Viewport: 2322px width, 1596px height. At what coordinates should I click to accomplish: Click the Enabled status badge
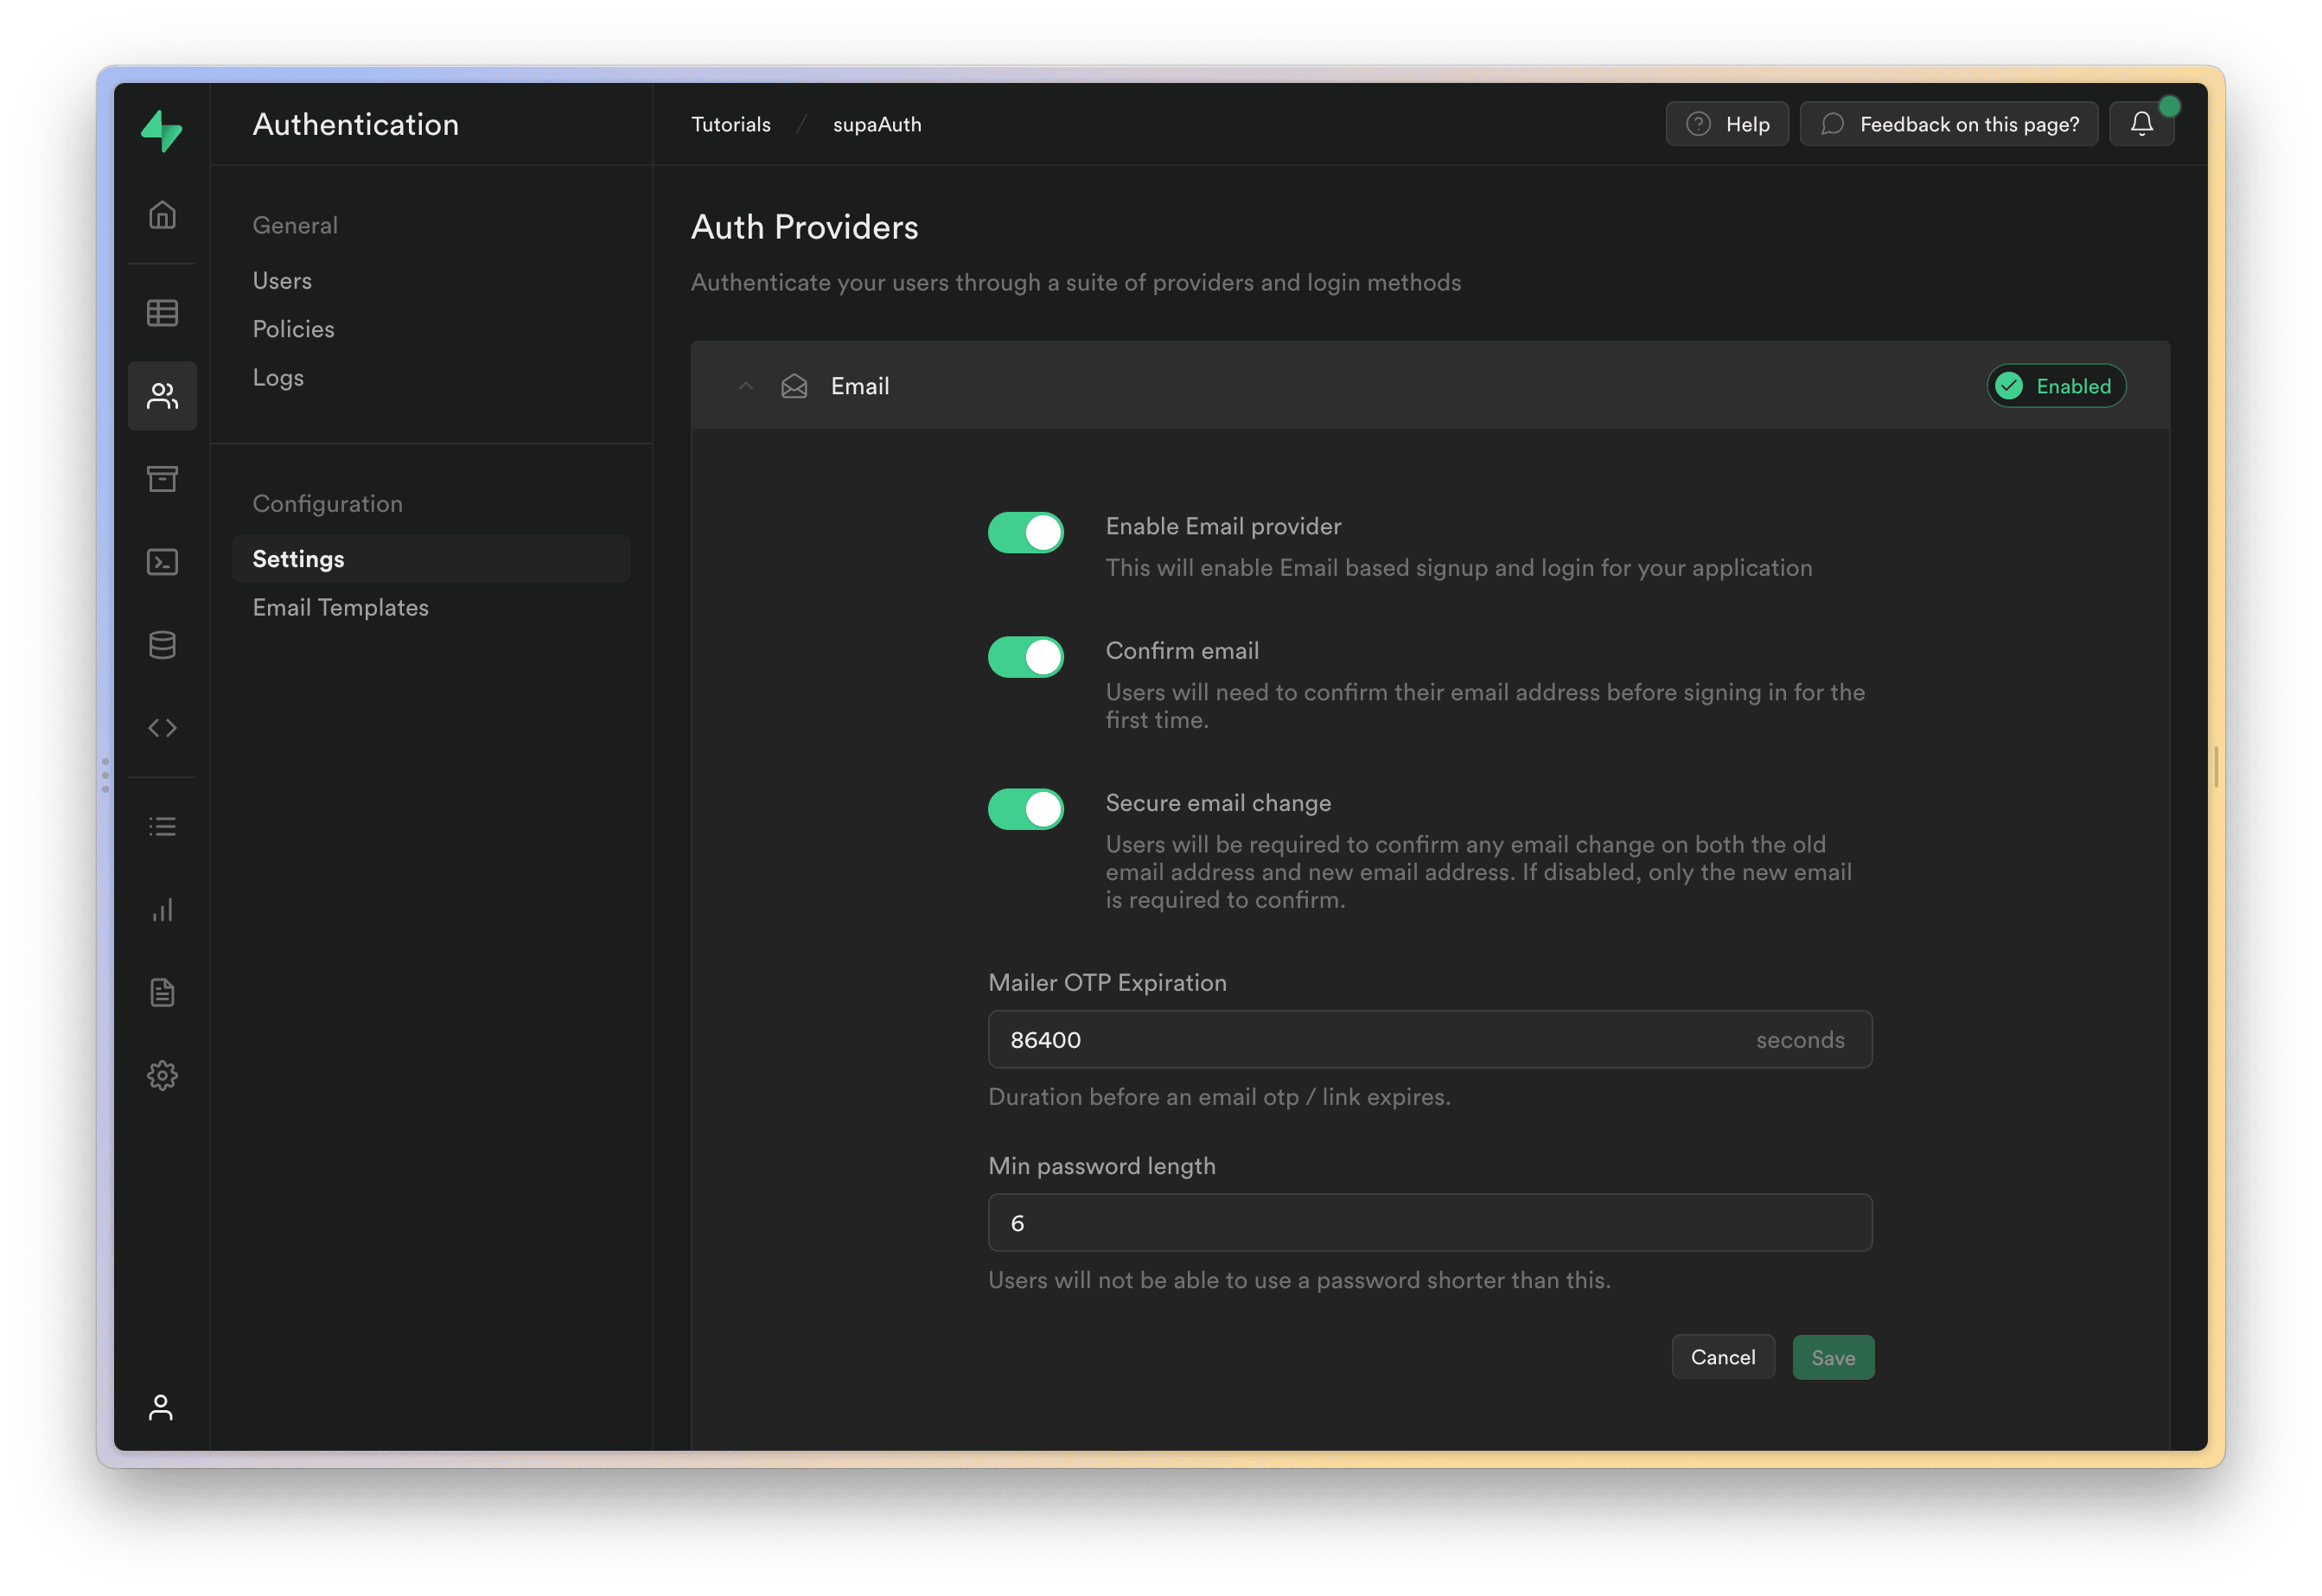pos(2056,386)
